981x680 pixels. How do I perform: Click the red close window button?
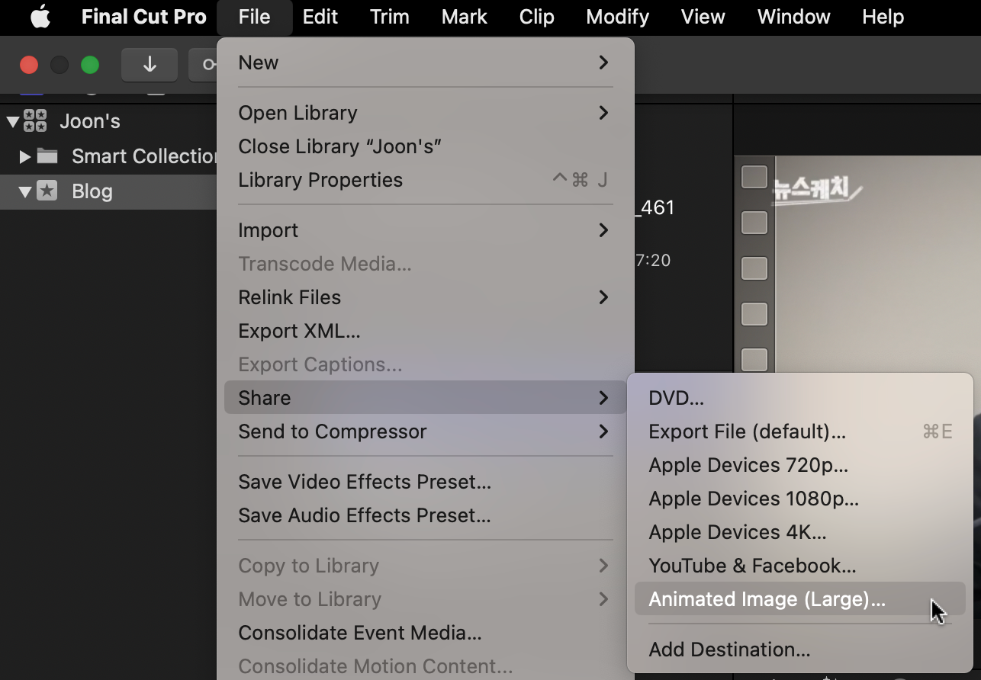29,65
